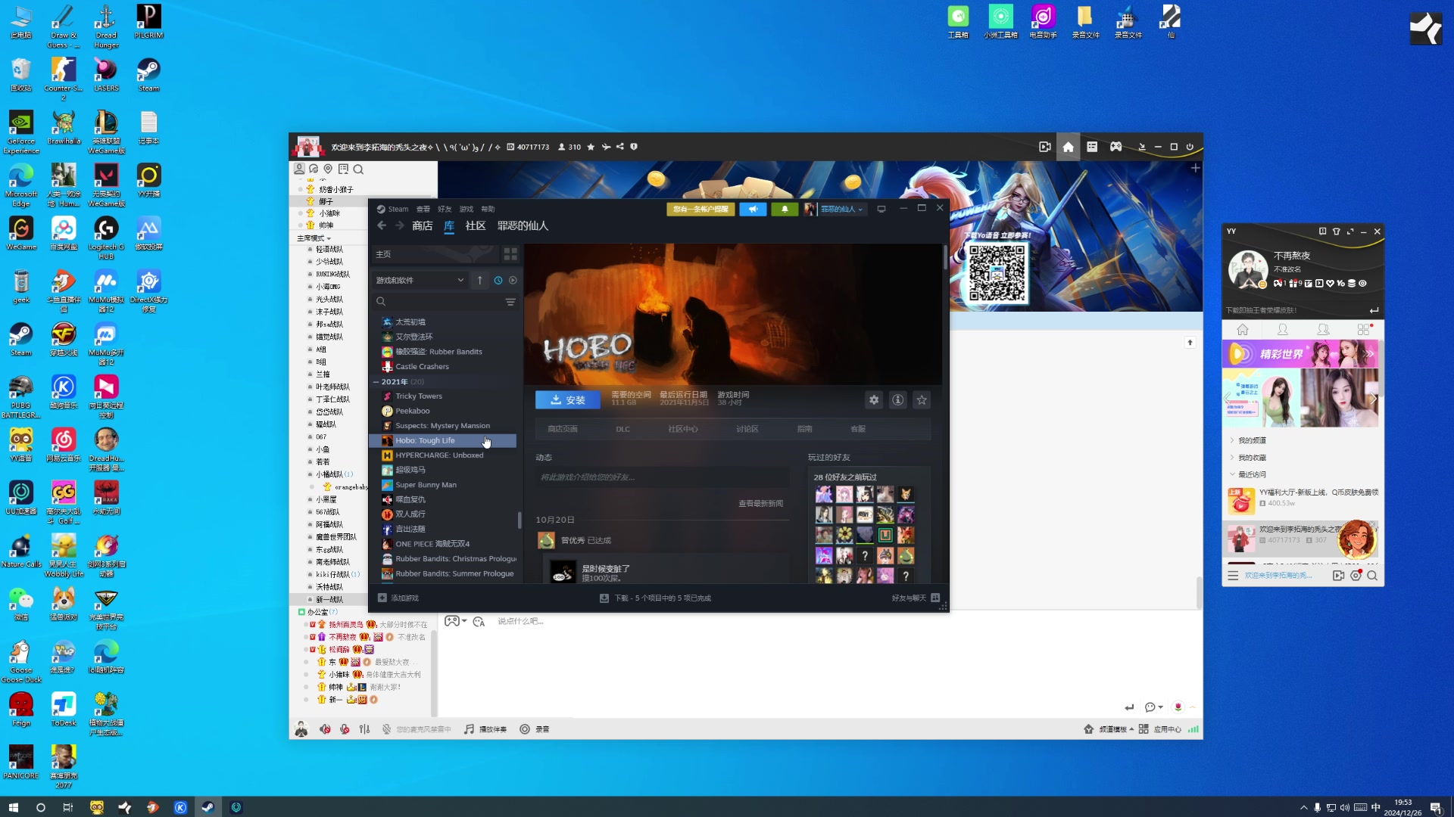Open the YY apps grid tab
The image size is (1454, 817).
(x=1364, y=330)
